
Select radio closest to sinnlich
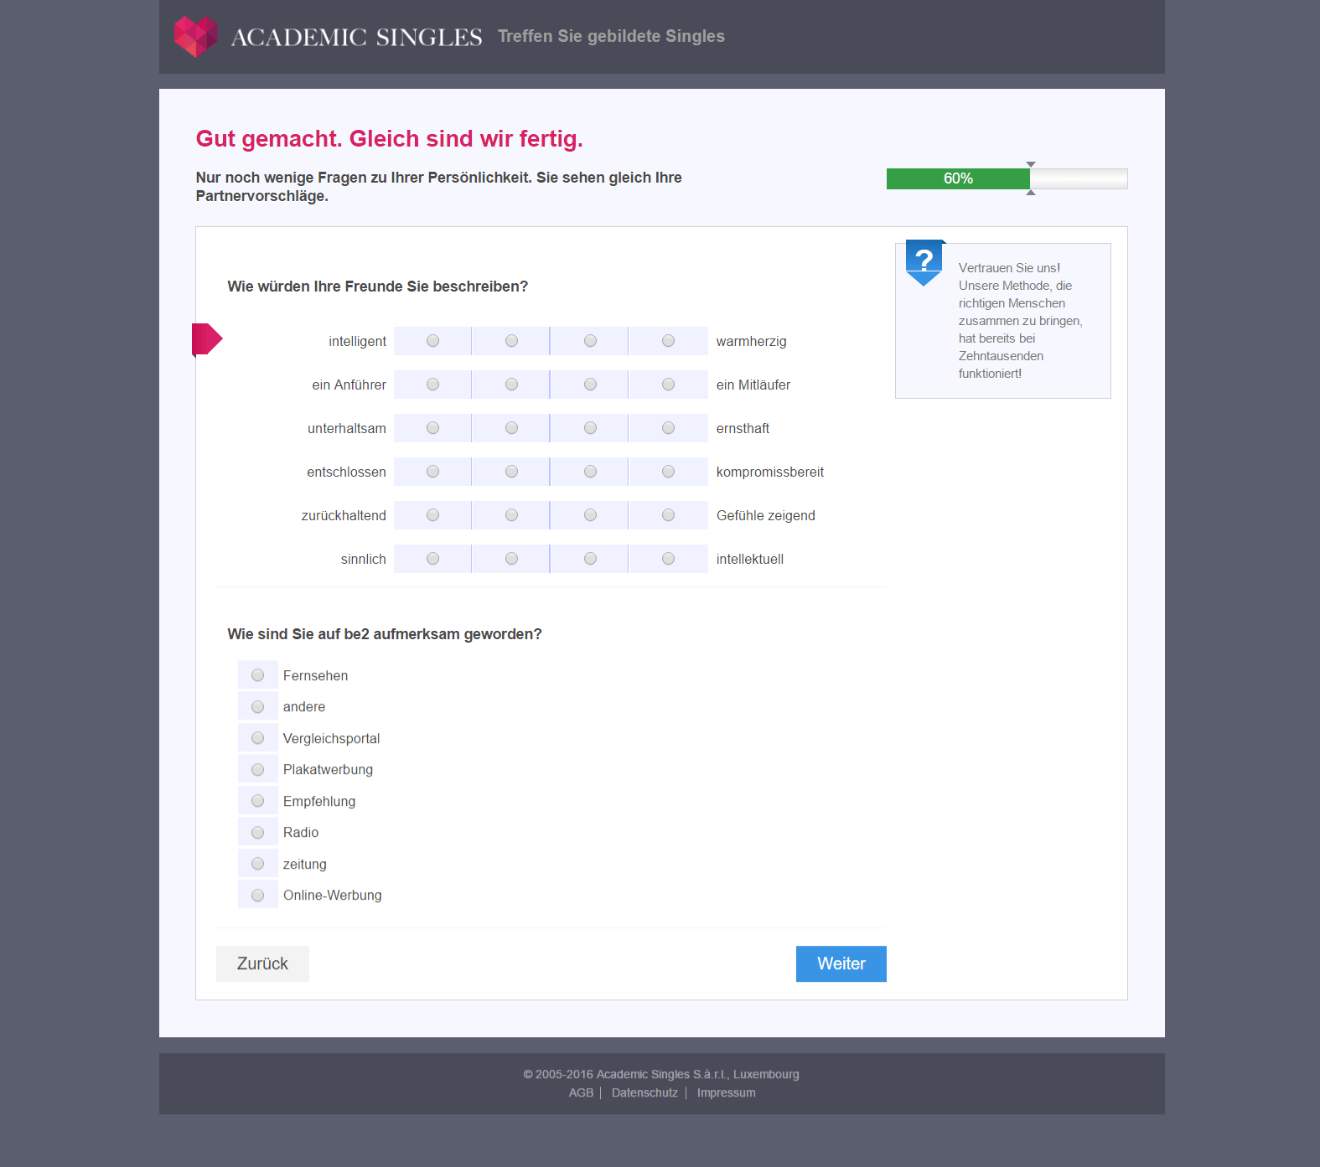(x=432, y=559)
